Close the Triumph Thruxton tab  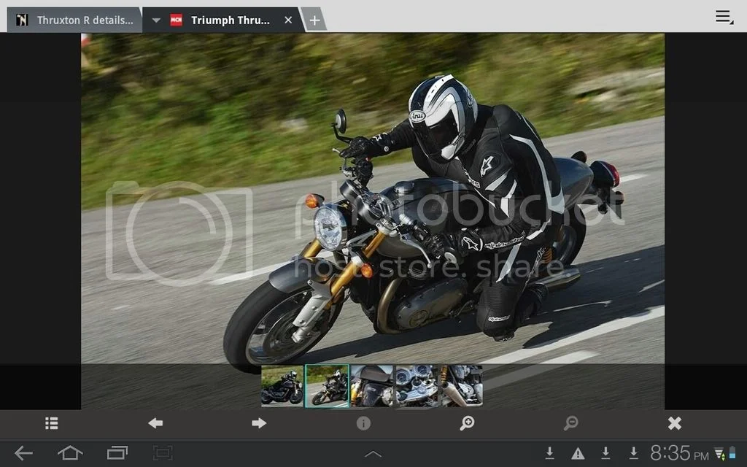[x=288, y=20]
